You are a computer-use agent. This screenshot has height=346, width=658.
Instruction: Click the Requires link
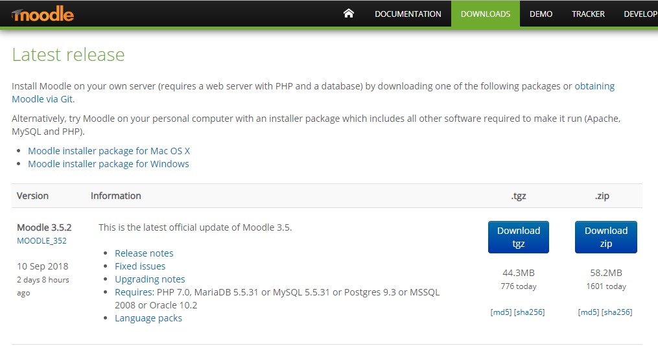(135, 292)
